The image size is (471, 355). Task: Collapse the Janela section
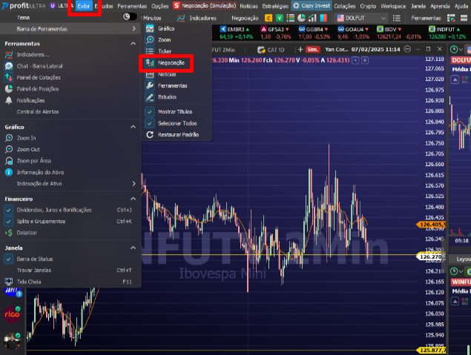[x=133, y=248]
